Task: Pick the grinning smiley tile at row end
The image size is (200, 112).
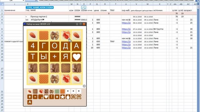Action: [x=79, y=97]
